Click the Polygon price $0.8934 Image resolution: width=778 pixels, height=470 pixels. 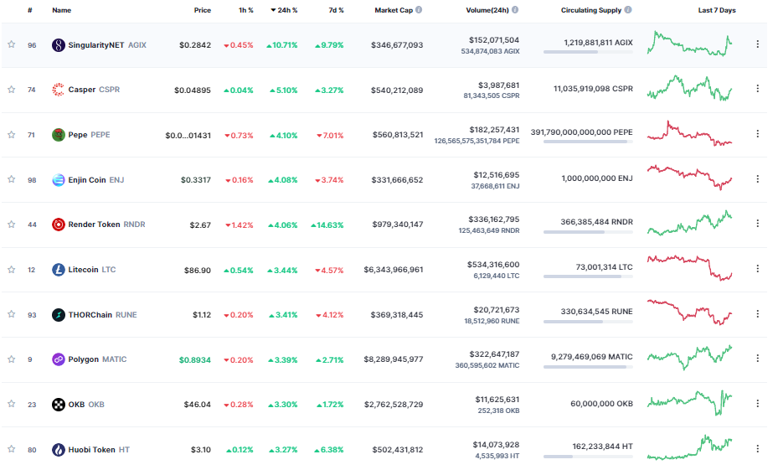tap(195, 359)
